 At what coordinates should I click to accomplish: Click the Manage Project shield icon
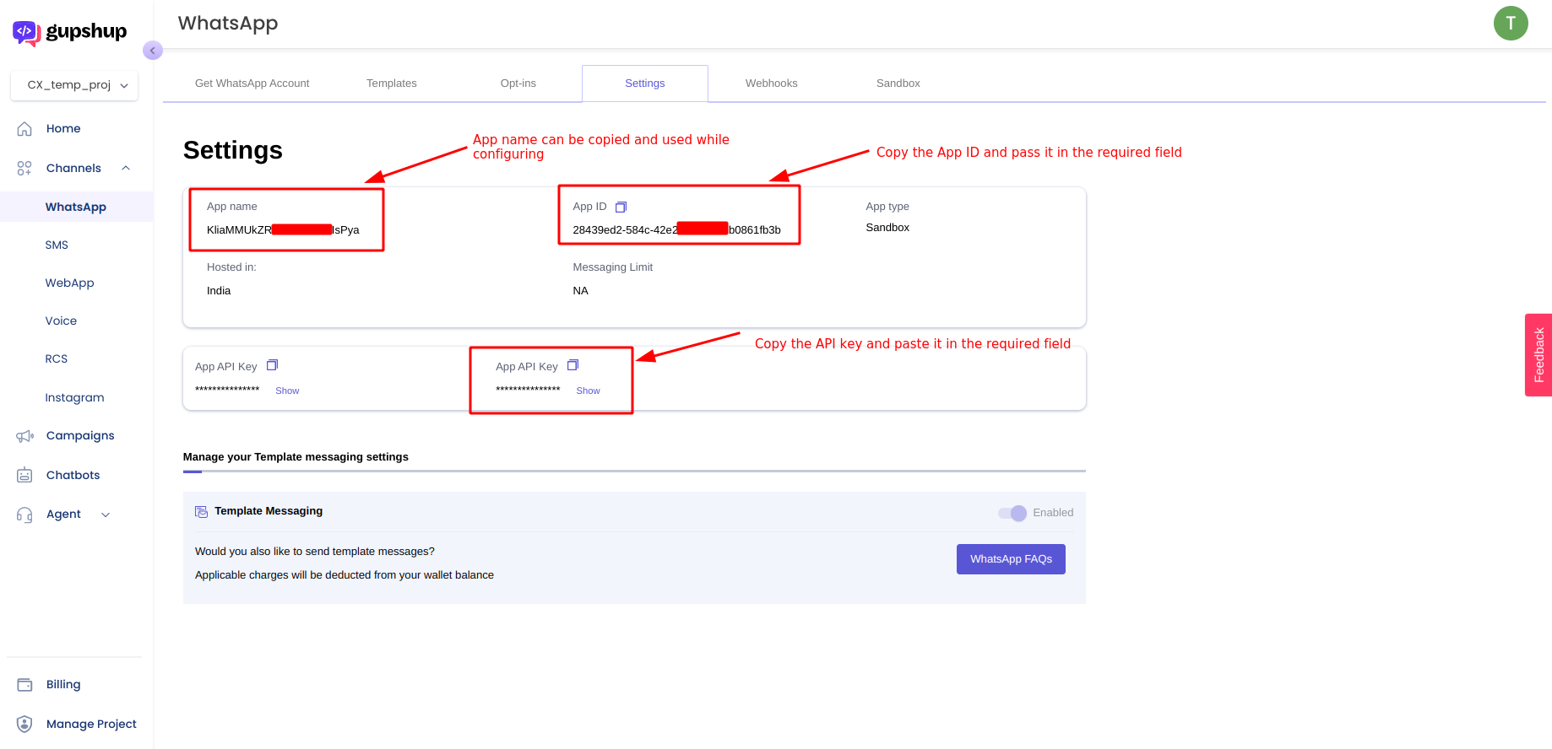pyautogui.click(x=24, y=724)
